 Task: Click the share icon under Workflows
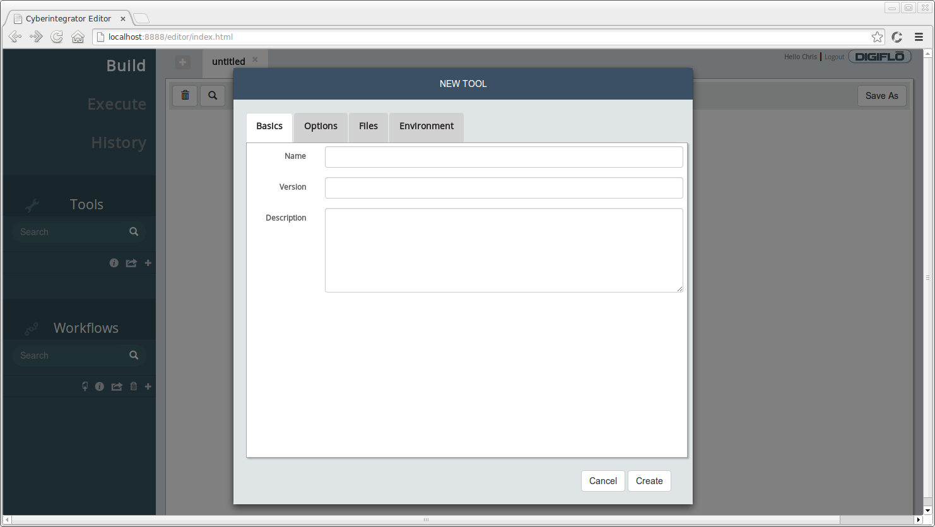coord(117,386)
